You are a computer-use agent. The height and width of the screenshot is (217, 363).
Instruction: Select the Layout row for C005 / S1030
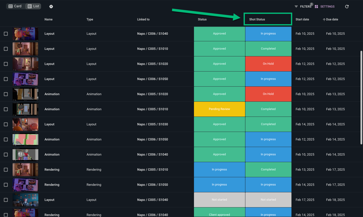6,124
